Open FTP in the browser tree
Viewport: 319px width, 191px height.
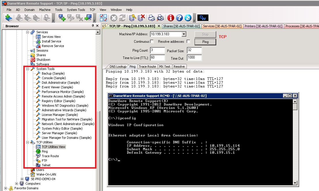44,161
